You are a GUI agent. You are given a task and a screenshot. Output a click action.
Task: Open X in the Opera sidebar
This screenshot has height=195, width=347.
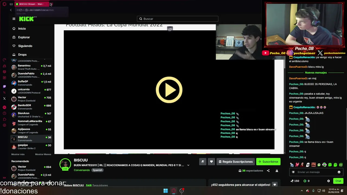click(x=4, y=99)
